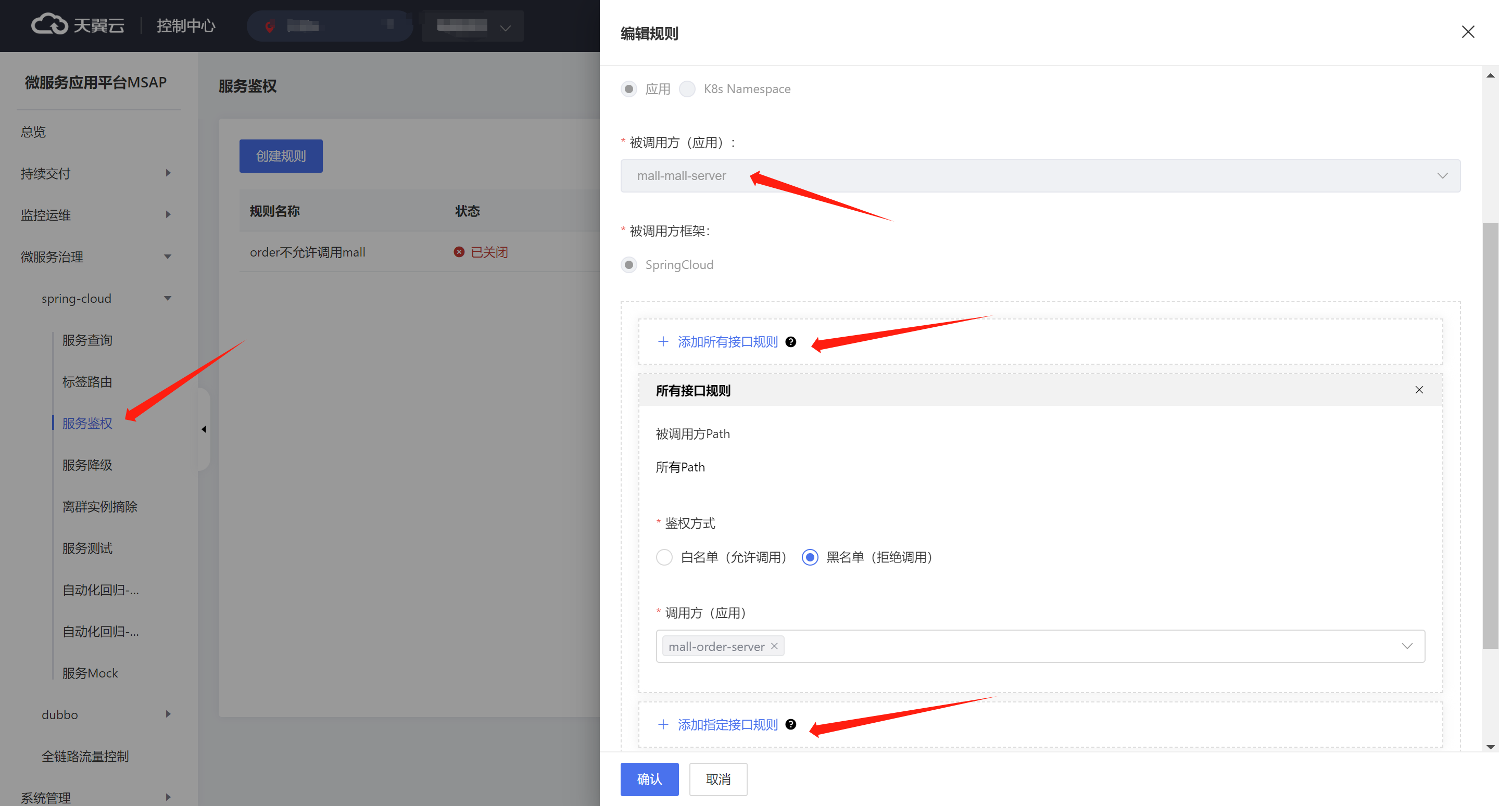Open 服务测试 page
1499x806 pixels.
click(x=87, y=548)
